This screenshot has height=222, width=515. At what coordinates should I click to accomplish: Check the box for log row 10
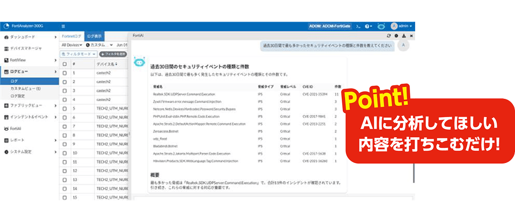point(65,153)
